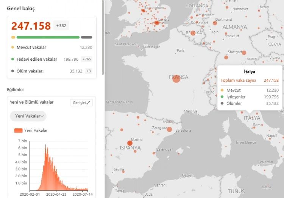This screenshot has width=284, height=198.
Task: Click the Genişlet expand button
Action: (x=81, y=103)
